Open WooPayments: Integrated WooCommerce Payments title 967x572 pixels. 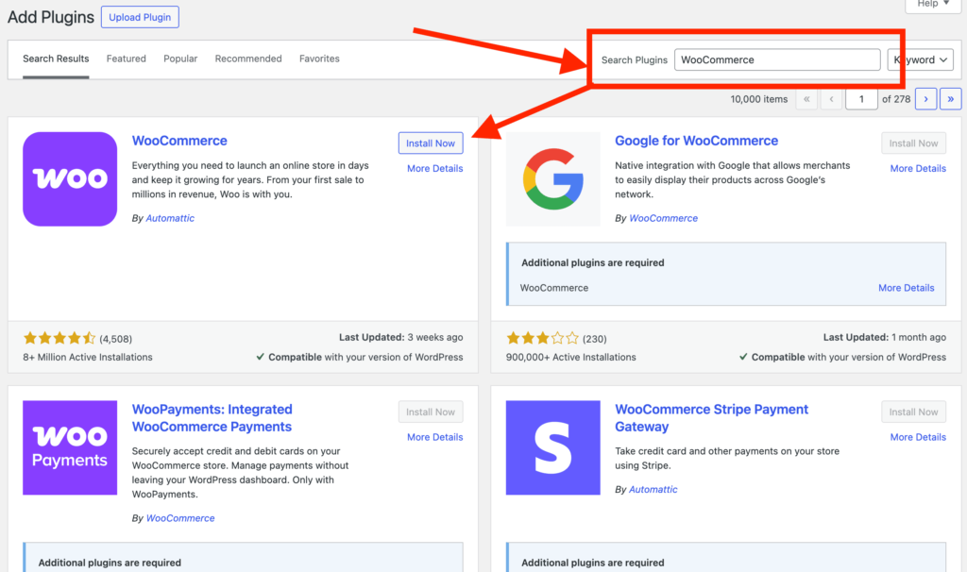coord(212,418)
